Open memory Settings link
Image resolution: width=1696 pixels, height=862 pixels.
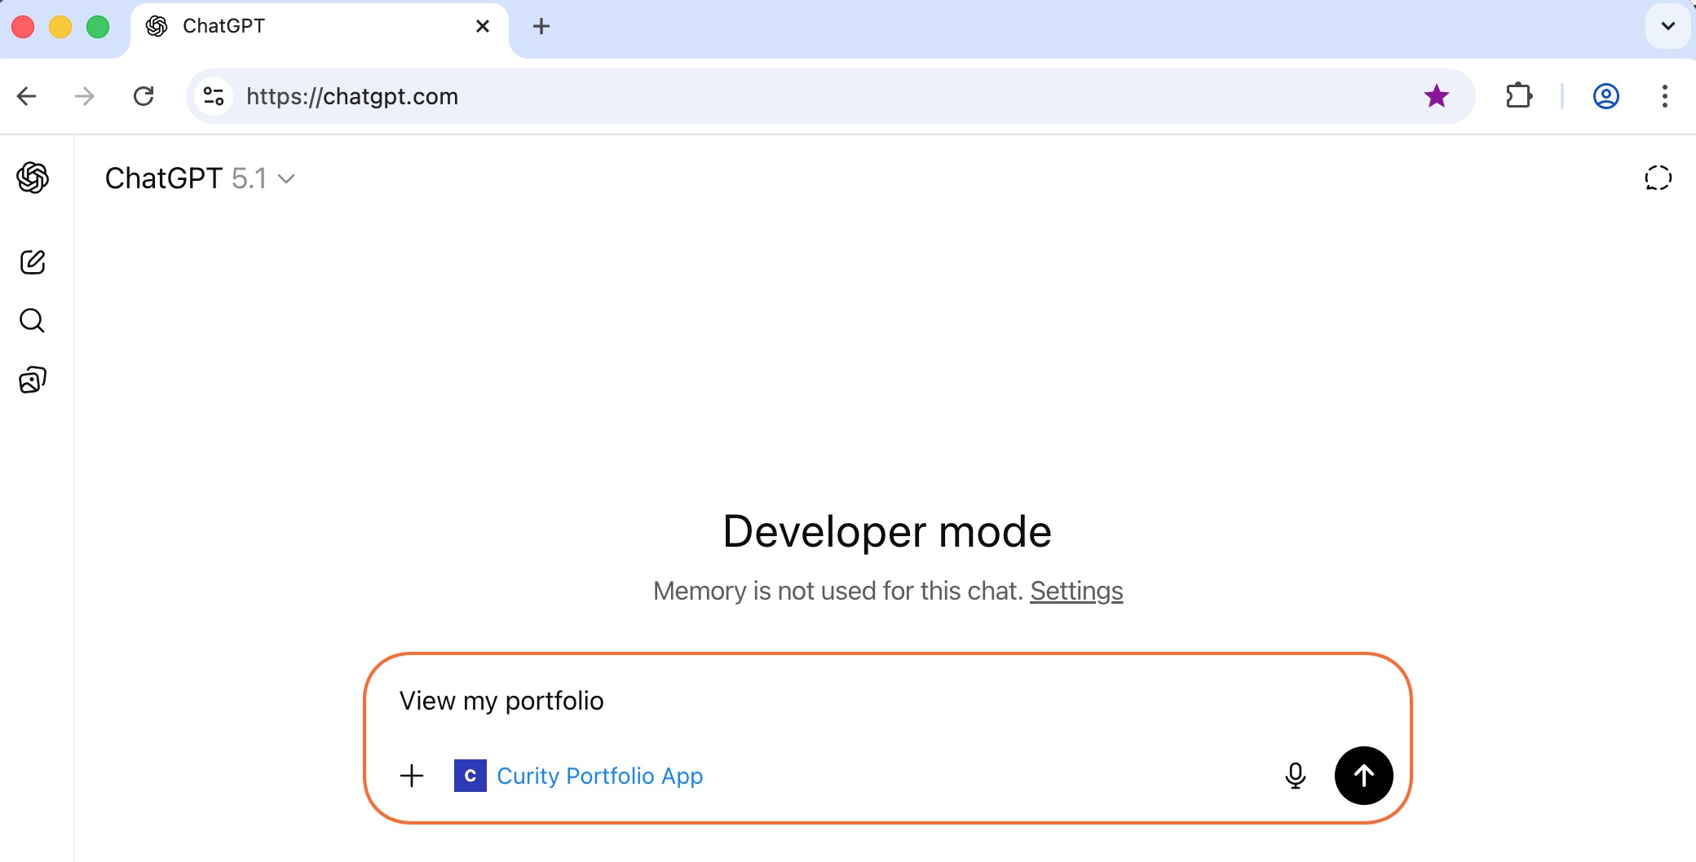(1075, 592)
